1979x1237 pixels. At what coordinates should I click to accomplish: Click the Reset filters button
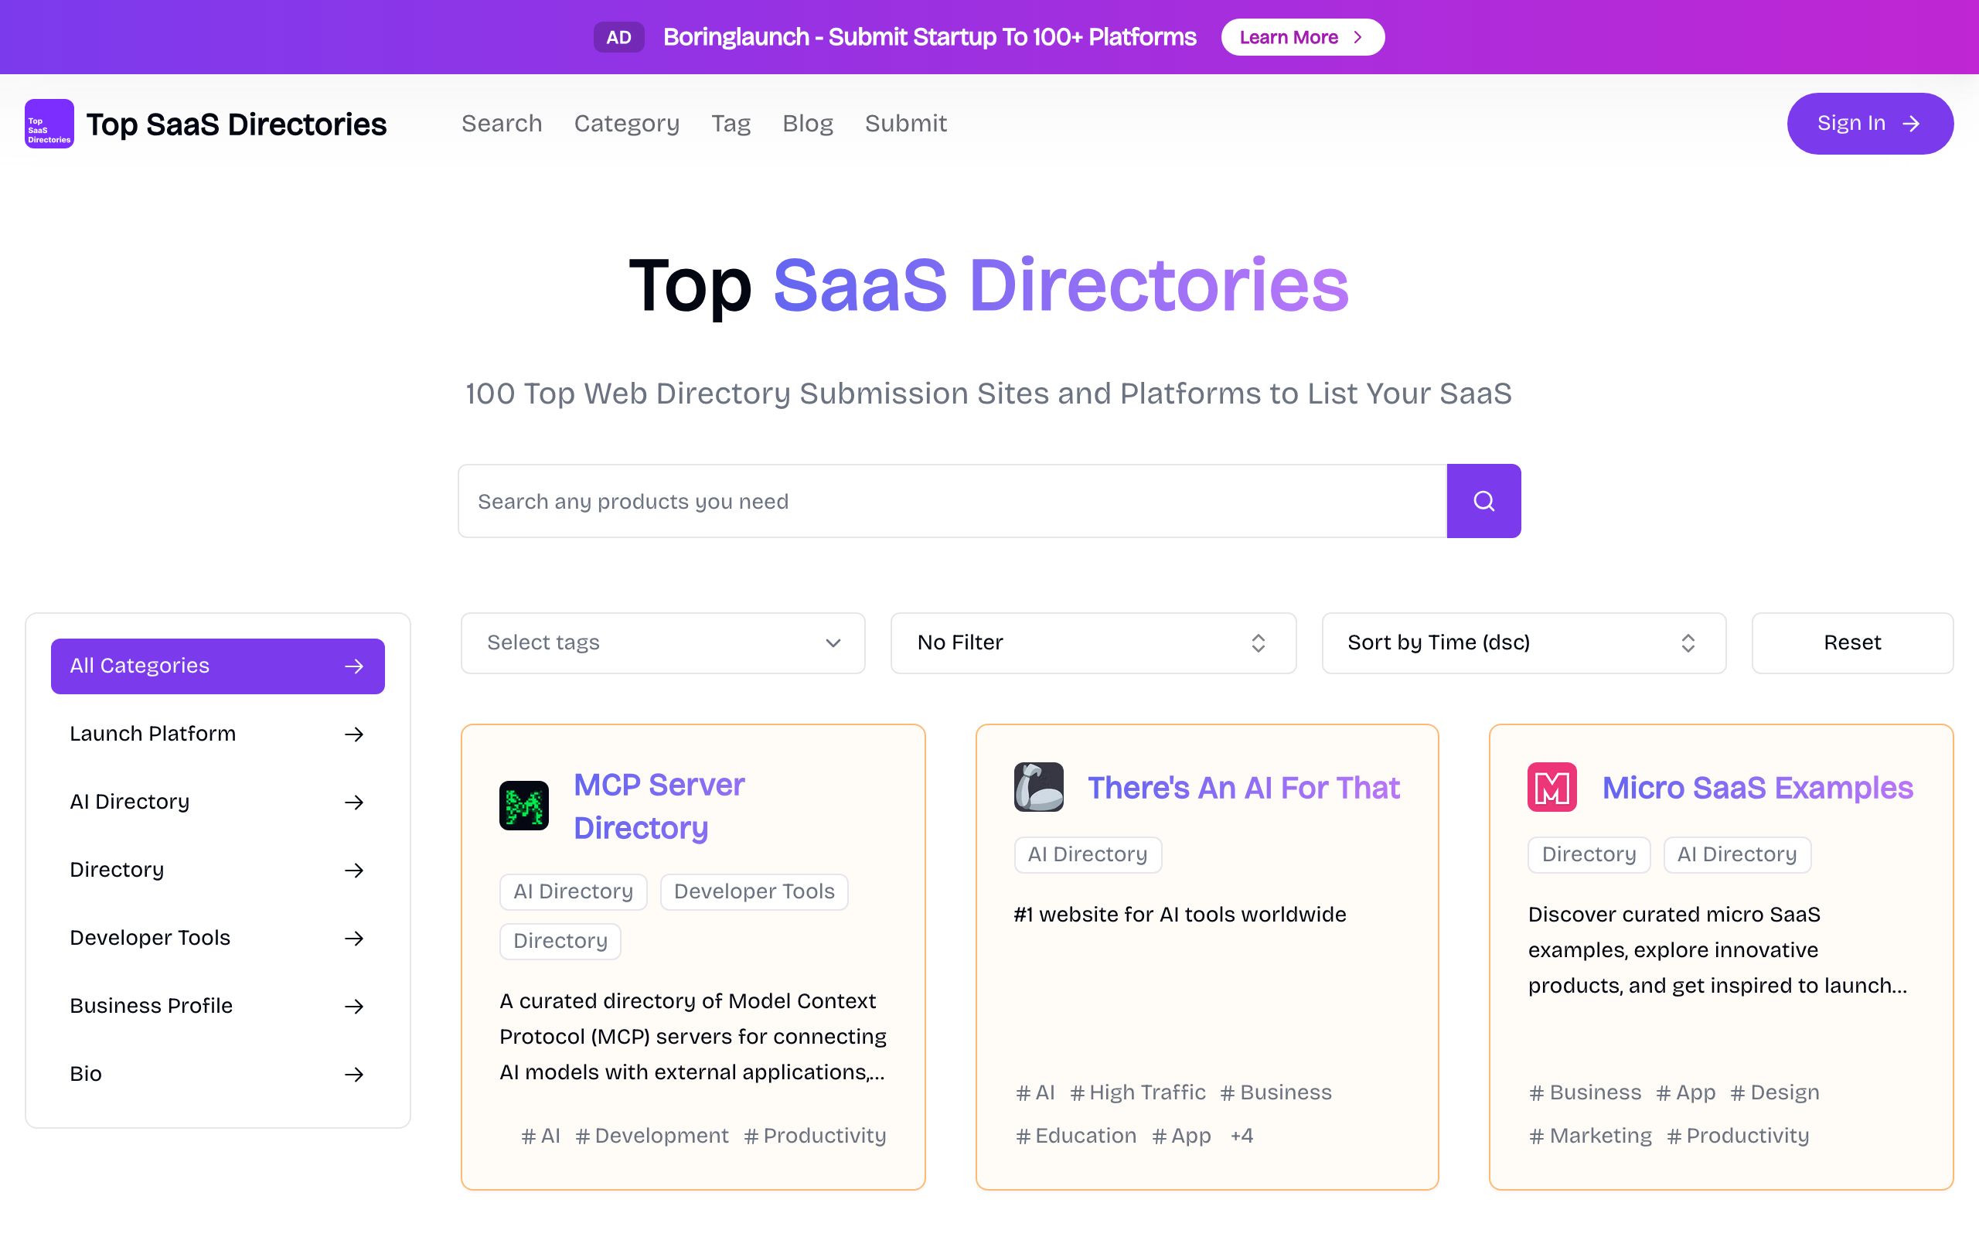[x=1852, y=643]
